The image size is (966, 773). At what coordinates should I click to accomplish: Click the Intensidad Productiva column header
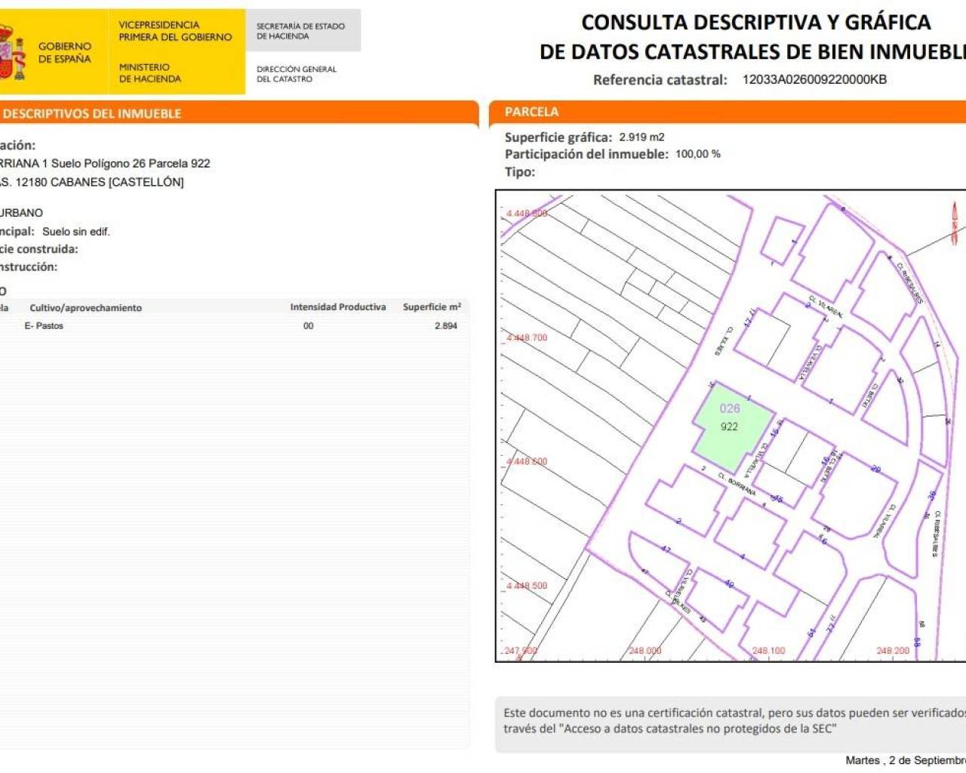[337, 307]
